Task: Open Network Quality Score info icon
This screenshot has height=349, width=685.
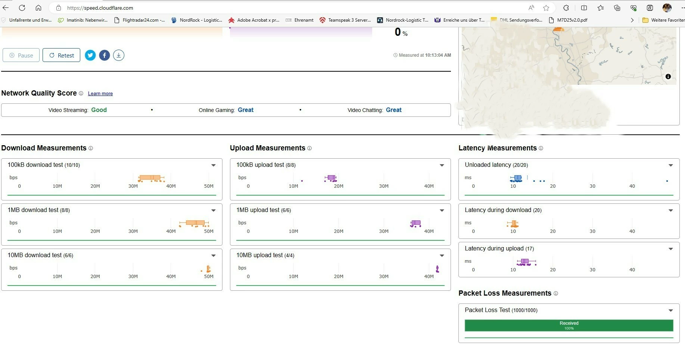Action: pos(81,93)
